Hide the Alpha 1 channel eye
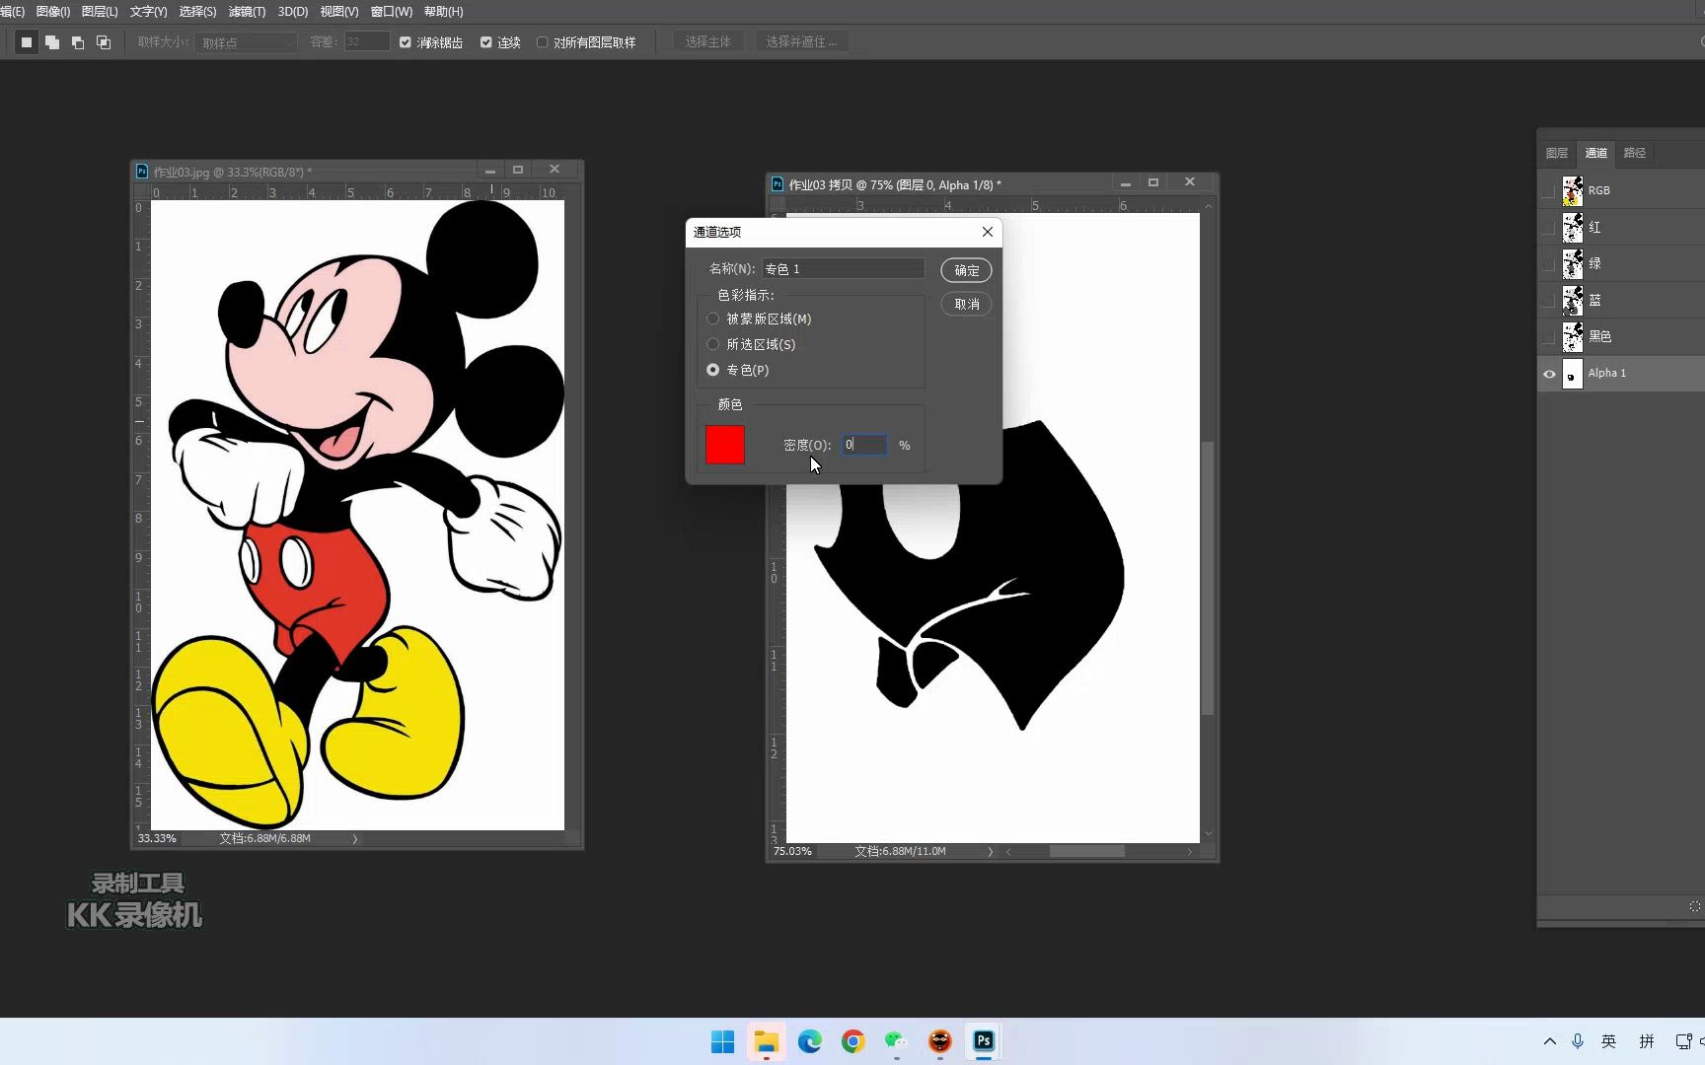This screenshot has width=1705, height=1065. [x=1549, y=374]
